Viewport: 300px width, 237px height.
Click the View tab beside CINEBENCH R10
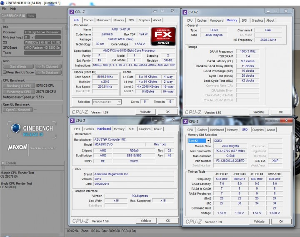(31, 16)
